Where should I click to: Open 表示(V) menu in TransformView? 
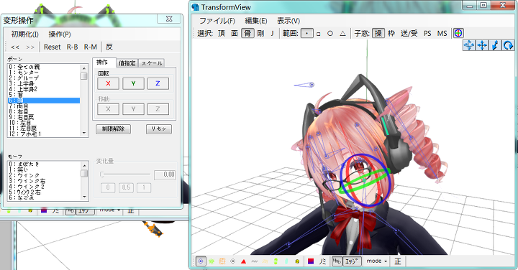point(288,21)
